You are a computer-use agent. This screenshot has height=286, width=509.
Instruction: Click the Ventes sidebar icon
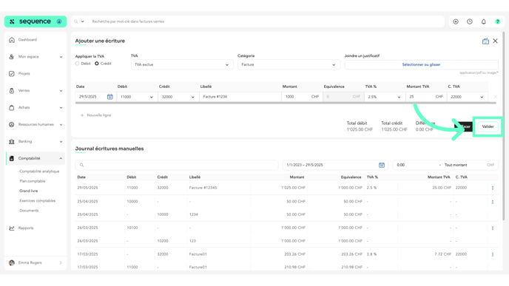tap(12, 91)
